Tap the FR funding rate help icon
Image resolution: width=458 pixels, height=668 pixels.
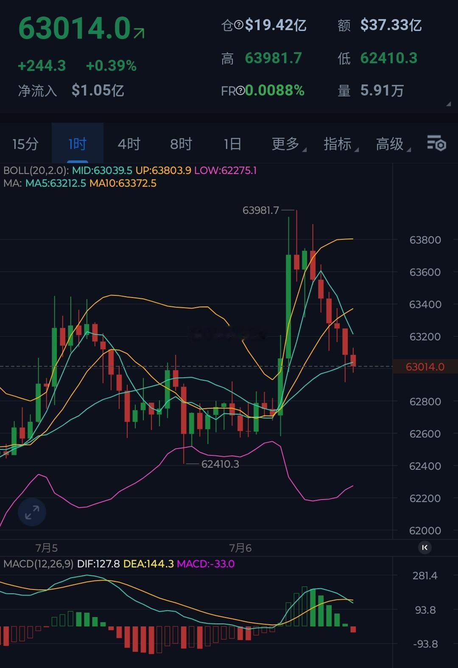point(240,90)
